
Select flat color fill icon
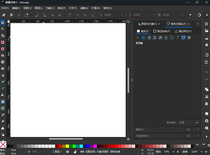tap(143, 37)
